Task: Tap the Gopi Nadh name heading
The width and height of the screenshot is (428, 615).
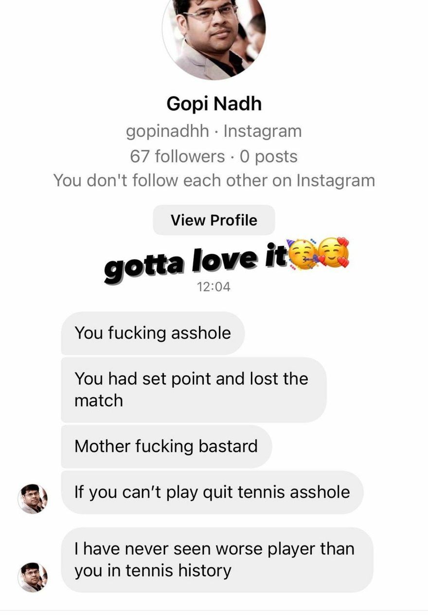Action: 214,104
